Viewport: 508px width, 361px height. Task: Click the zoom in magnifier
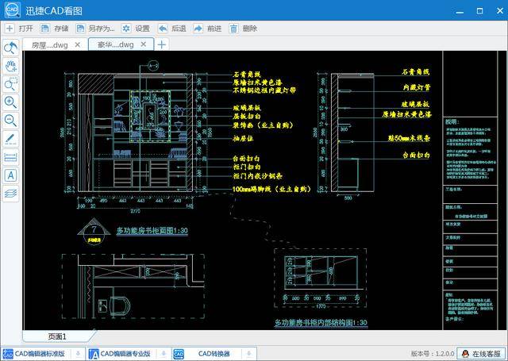point(10,102)
